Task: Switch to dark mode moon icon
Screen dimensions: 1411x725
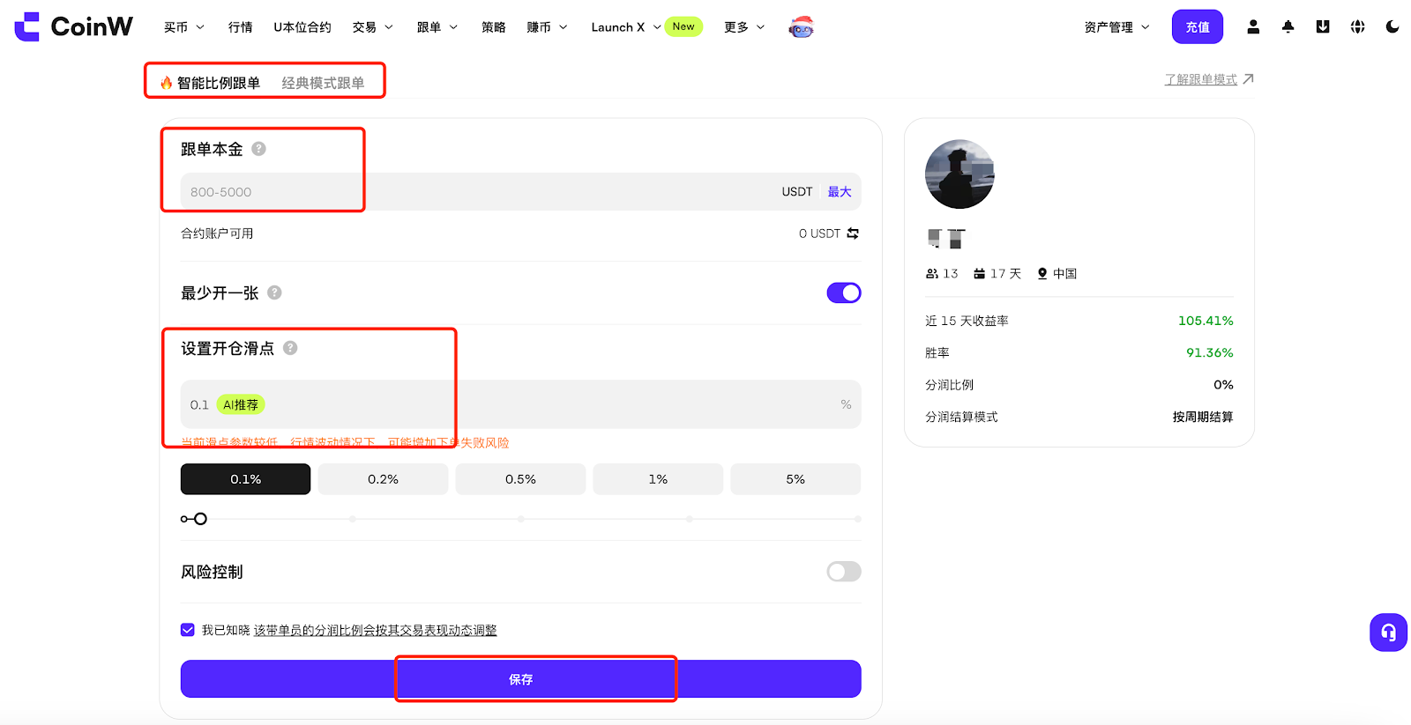Action: click(x=1392, y=27)
